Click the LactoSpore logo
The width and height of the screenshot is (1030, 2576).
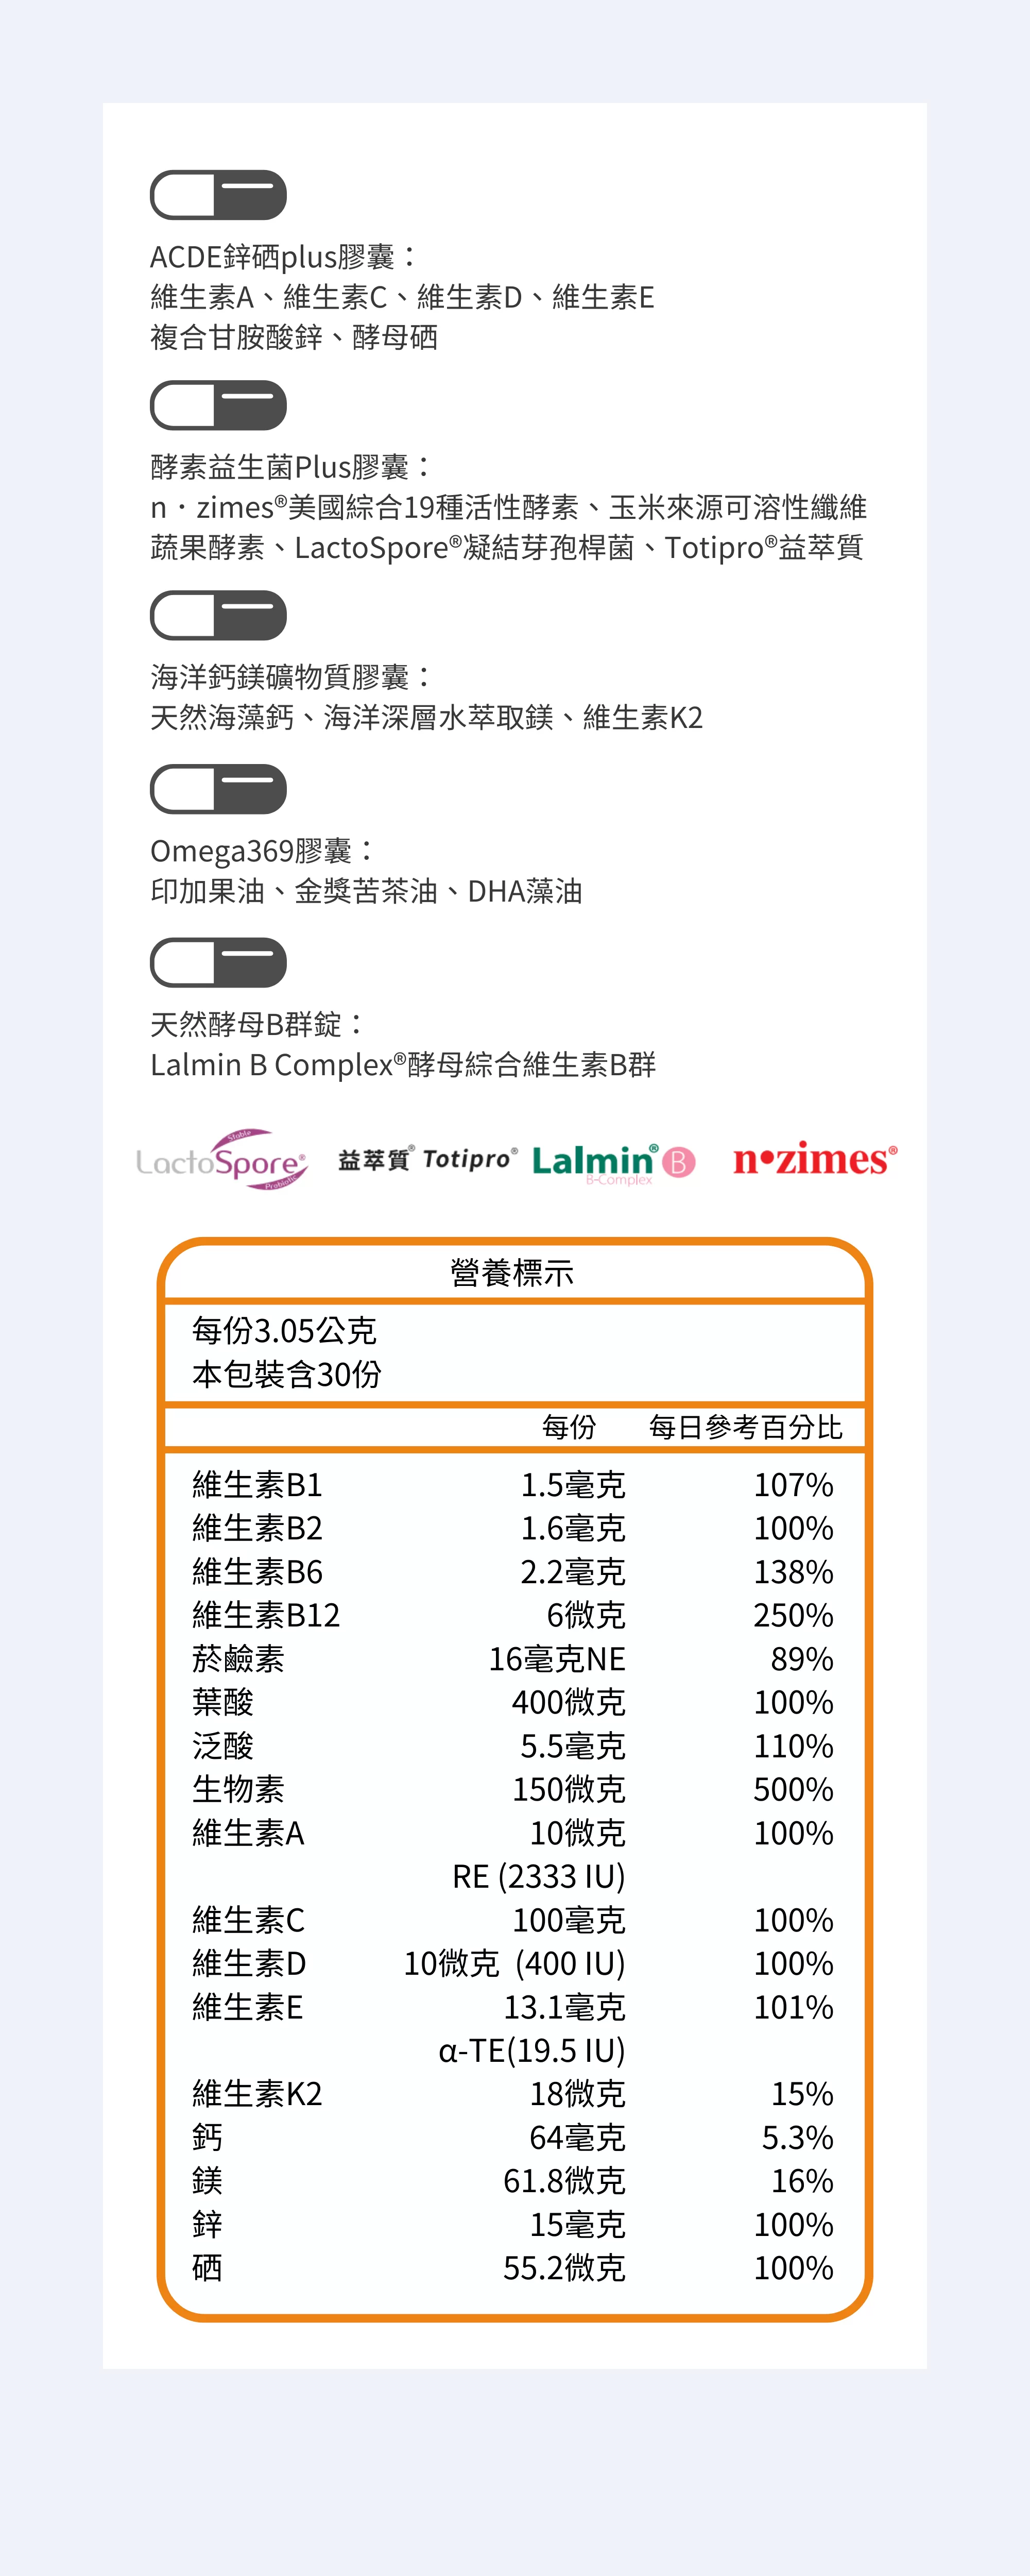point(222,1160)
